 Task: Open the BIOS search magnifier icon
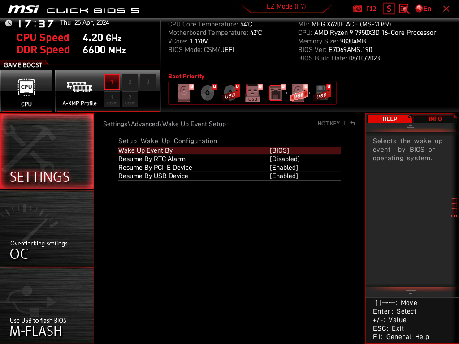point(404,9)
